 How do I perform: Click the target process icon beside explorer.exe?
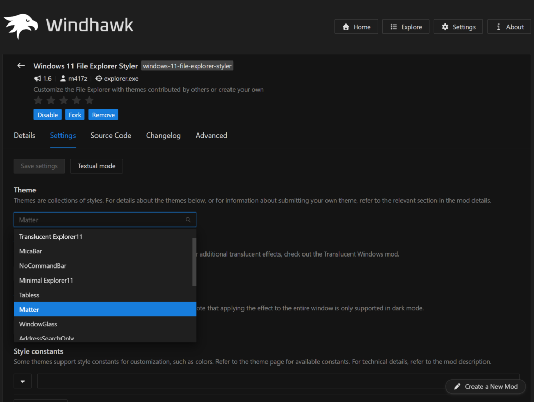coord(99,79)
